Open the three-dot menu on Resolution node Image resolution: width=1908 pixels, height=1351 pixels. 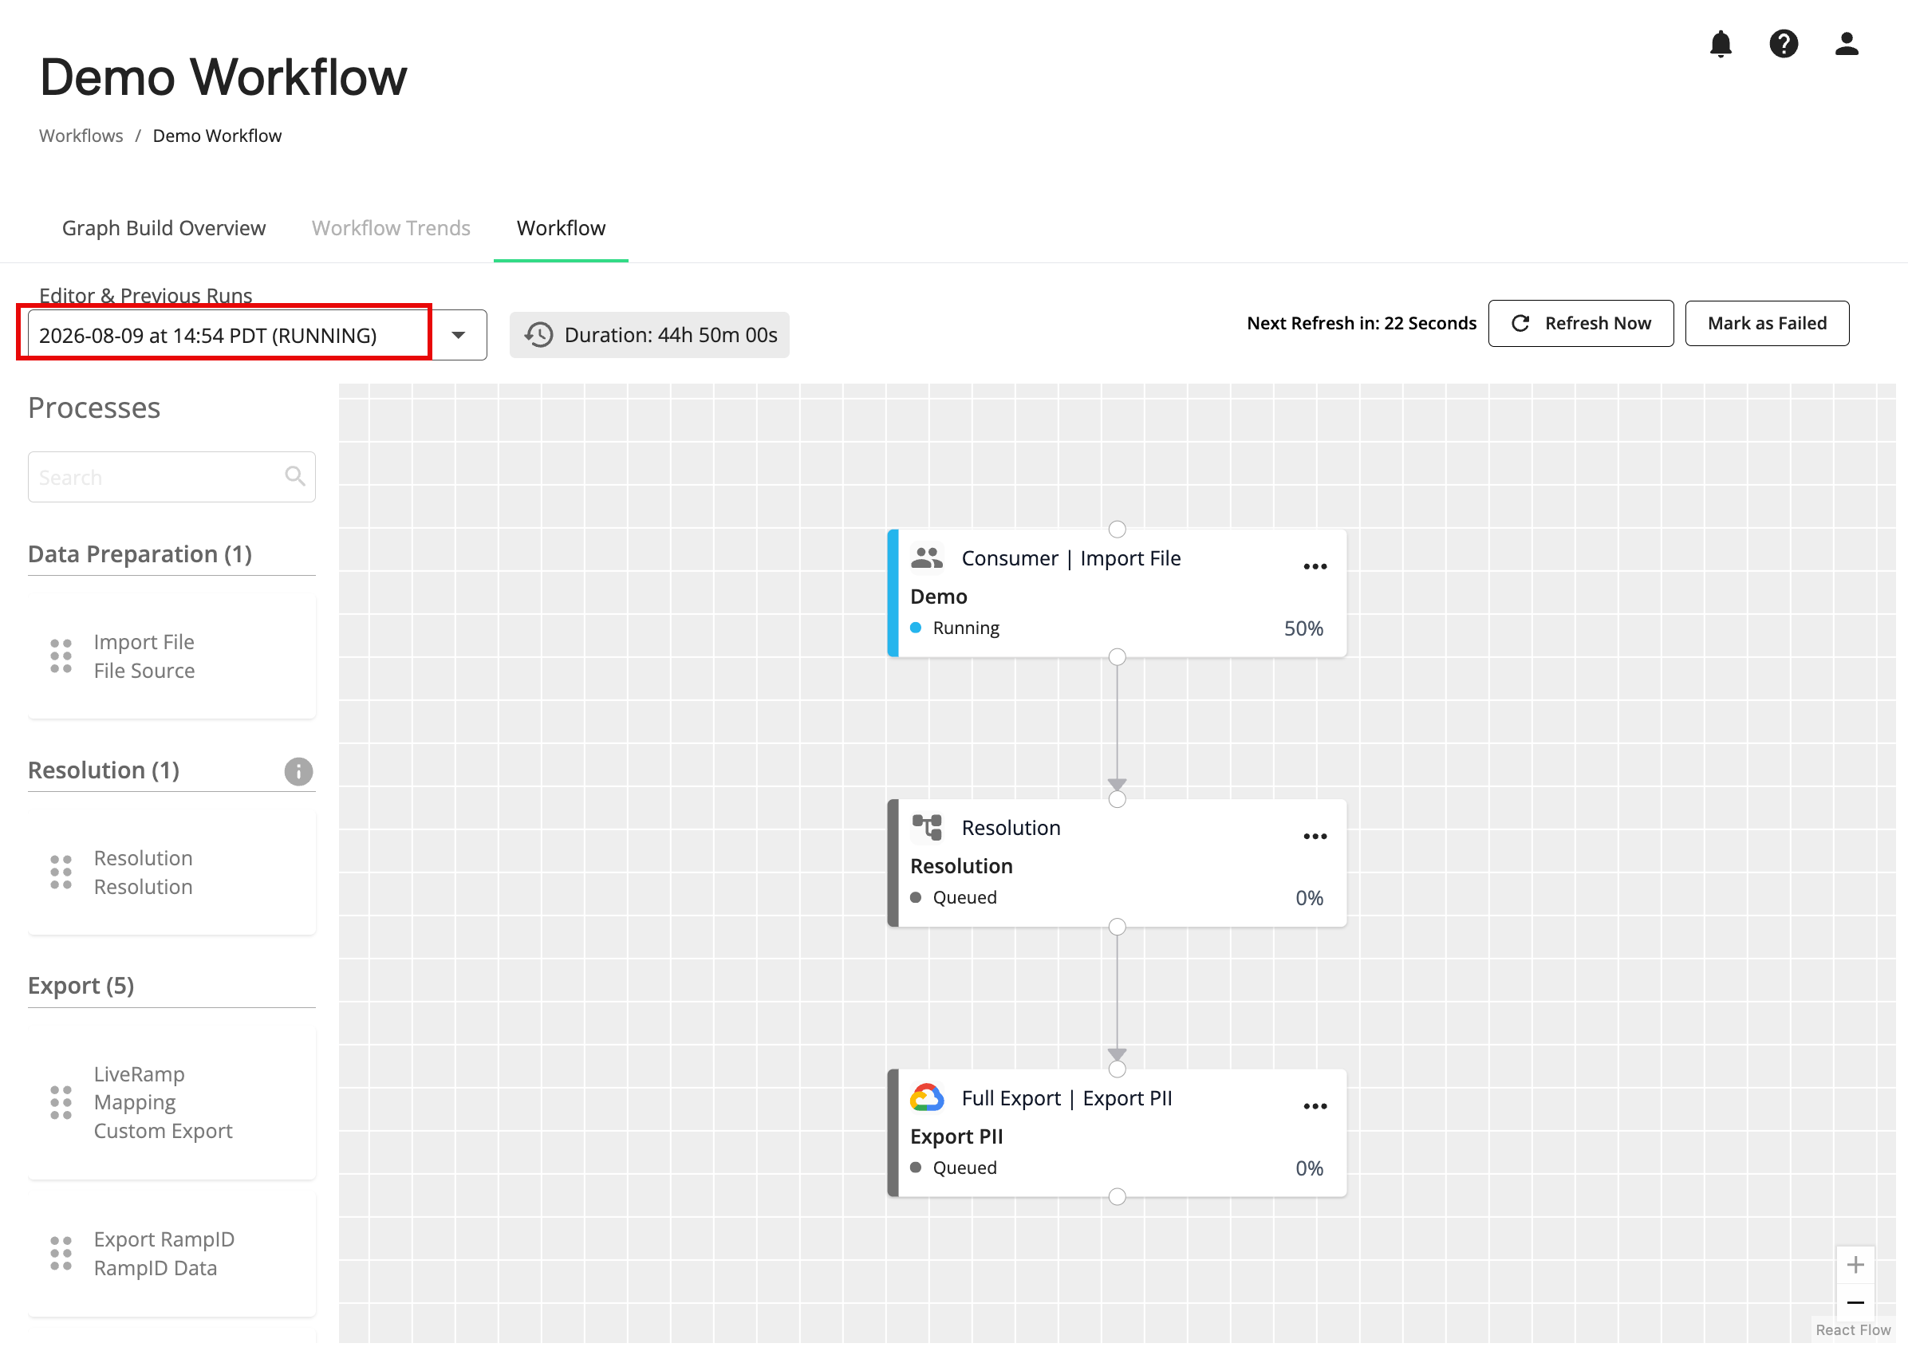pyautogui.click(x=1315, y=836)
